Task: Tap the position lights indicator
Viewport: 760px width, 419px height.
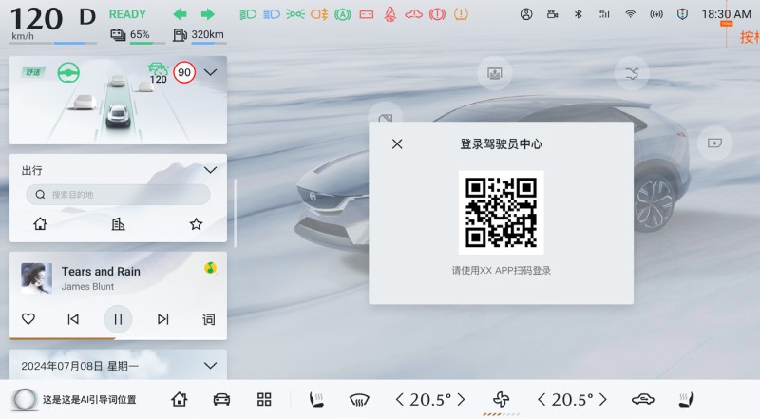Action: point(295,14)
